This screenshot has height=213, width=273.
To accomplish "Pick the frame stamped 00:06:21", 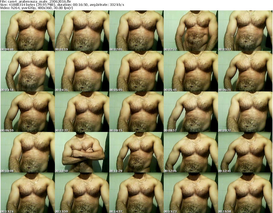I will pyautogui.click(x=245, y=71).
